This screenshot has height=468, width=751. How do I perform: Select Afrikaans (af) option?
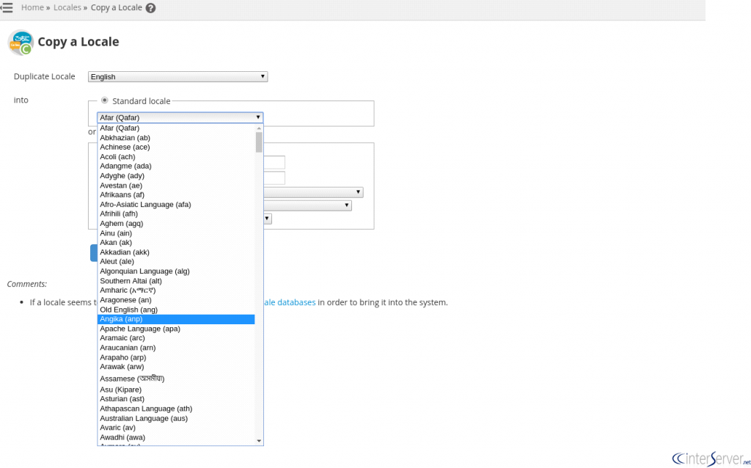point(176,195)
